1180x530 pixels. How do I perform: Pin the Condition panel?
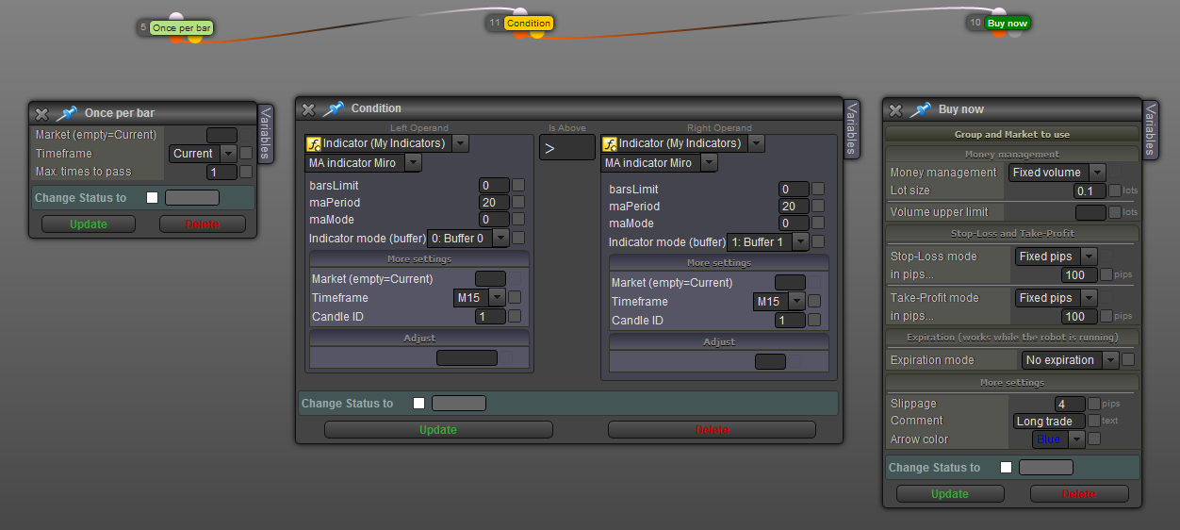[x=333, y=109]
